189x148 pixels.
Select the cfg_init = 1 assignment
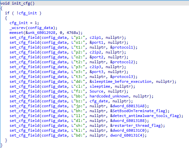click(x=24, y=23)
